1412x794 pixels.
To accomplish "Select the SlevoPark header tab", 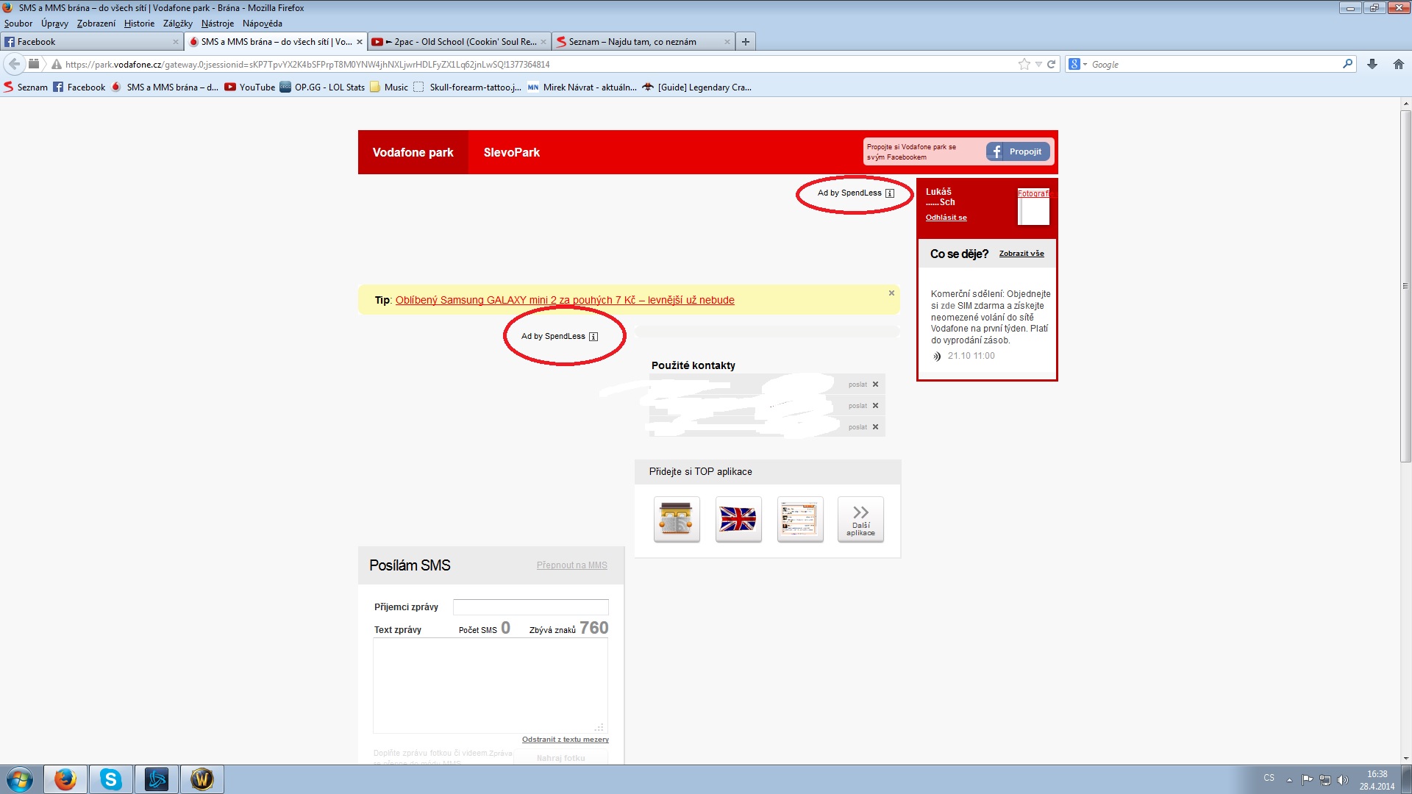I will (512, 152).
